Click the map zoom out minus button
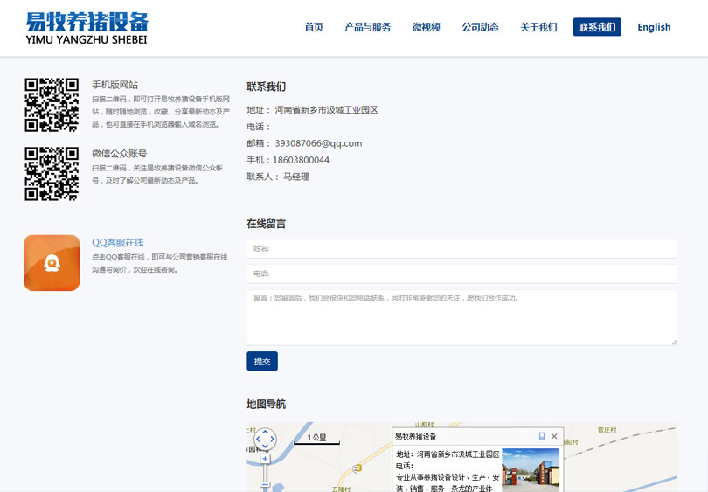Image resolution: width=708 pixels, height=492 pixels. (x=265, y=484)
